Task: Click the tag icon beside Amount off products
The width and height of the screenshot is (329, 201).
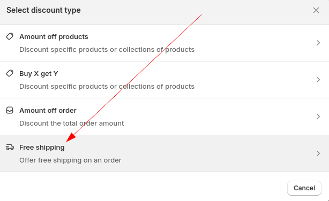Action: 10,36
